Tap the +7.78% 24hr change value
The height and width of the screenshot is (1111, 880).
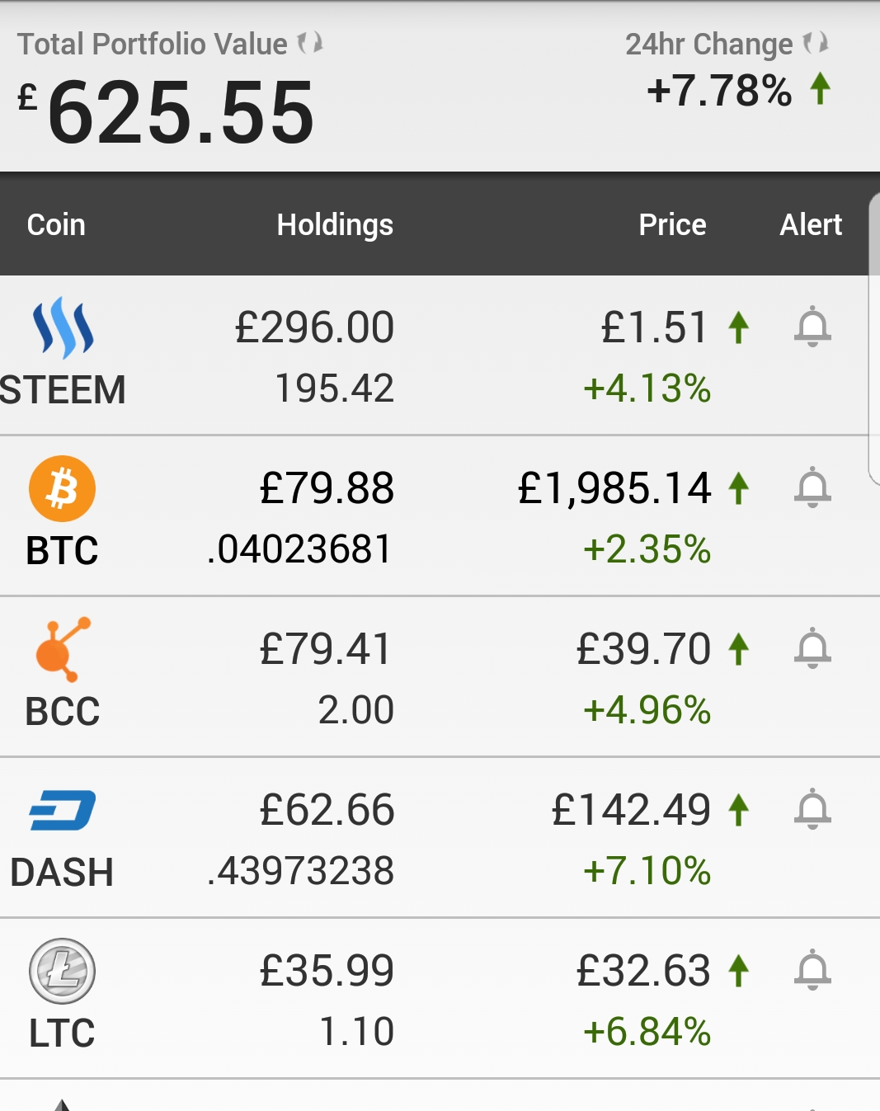point(719,91)
